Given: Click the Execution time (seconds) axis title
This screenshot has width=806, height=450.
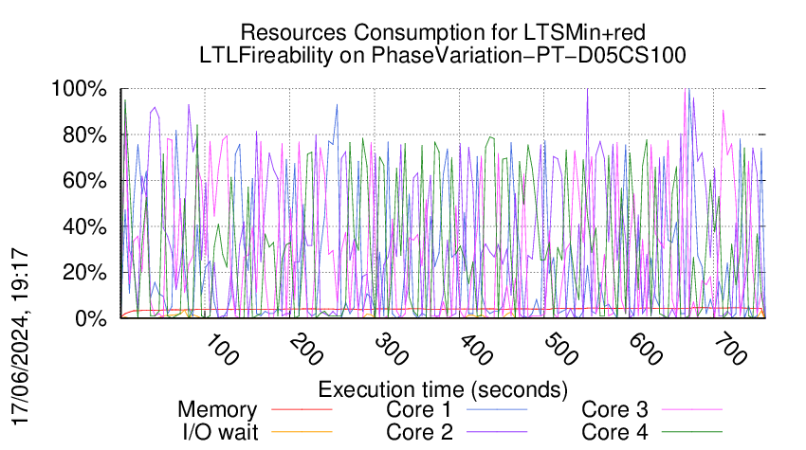Looking at the screenshot, I should tap(443, 389).
